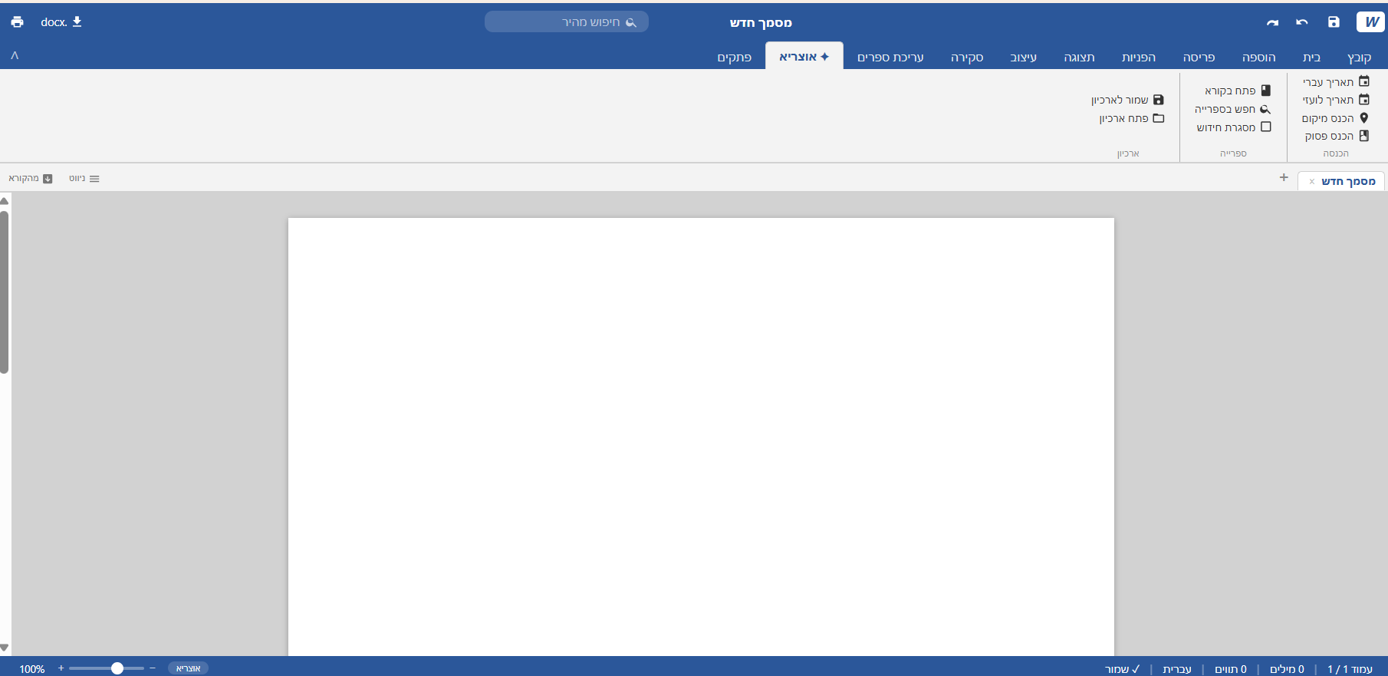Click inside the blank document page
The image size is (1388, 676).
click(x=701, y=437)
